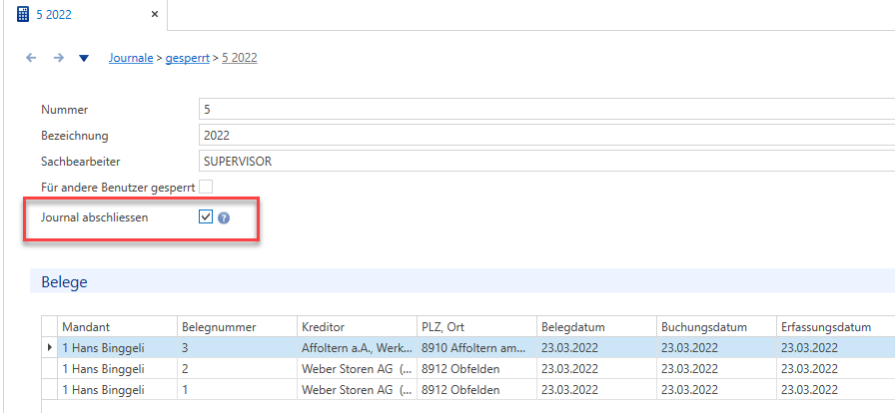Screen dimensions: 895x413
Task: Select 8912 Obfelden cell in Belegnummer 2 row
Action: pyautogui.click(x=476, y=369)
